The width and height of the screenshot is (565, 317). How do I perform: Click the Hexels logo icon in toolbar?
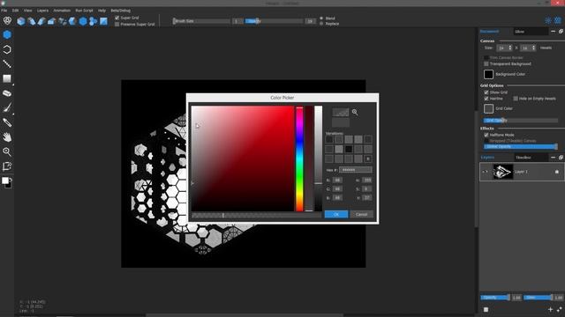(7, 21)
